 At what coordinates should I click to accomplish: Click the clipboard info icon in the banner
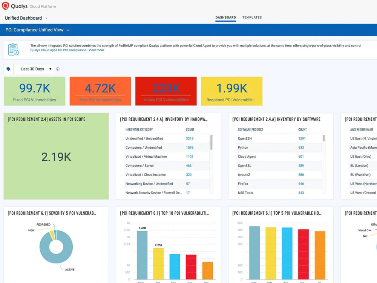coord(14,49)
